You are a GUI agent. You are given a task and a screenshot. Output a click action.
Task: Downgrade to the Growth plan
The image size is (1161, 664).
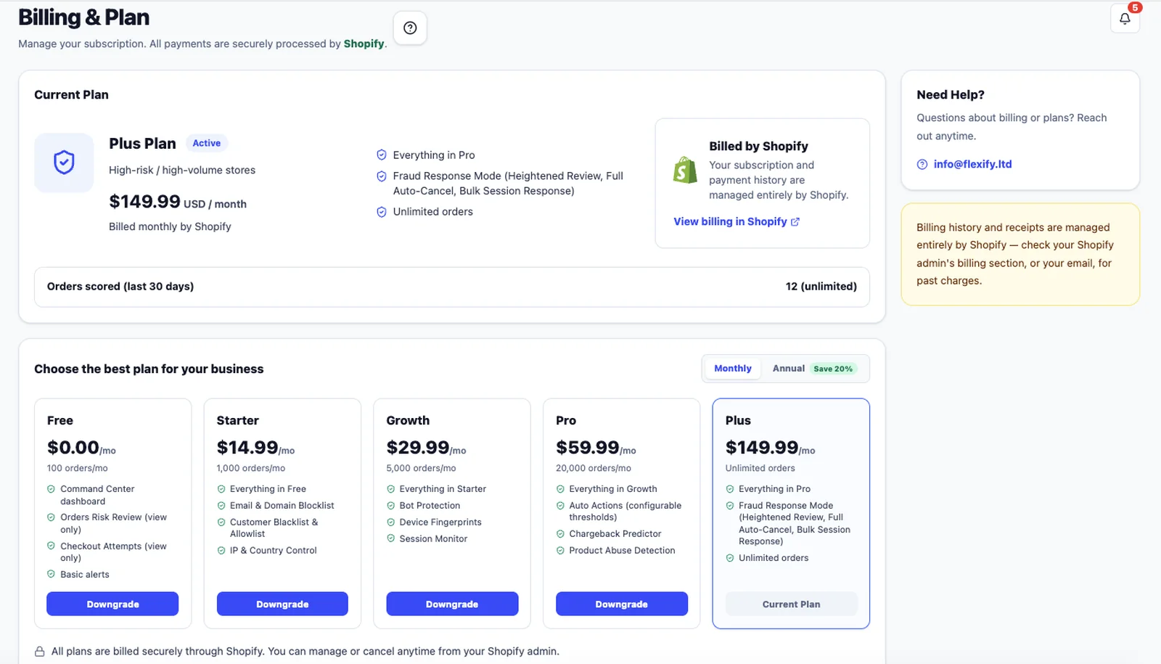[452, 604]
